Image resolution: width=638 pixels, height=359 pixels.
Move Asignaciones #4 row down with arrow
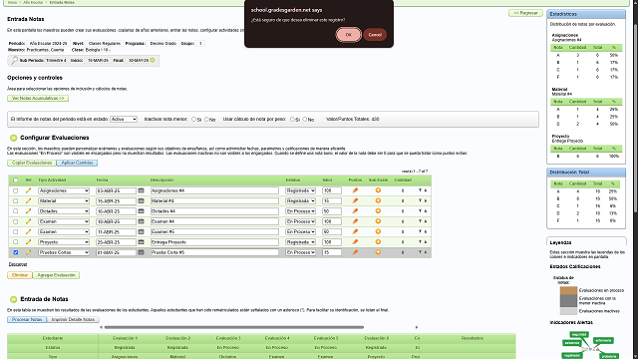coord(420,190)
